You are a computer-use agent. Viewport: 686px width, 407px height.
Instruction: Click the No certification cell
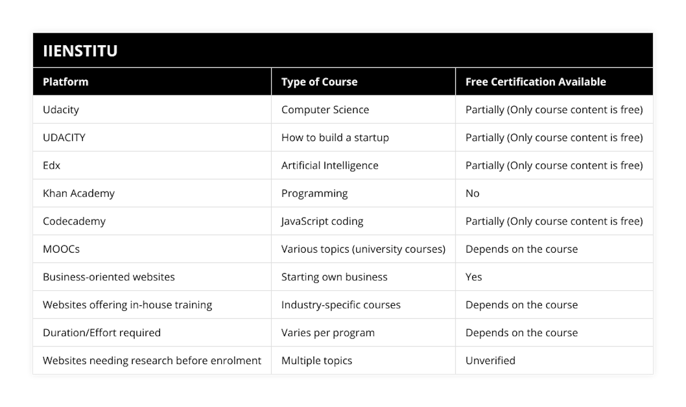coord(472,193)
